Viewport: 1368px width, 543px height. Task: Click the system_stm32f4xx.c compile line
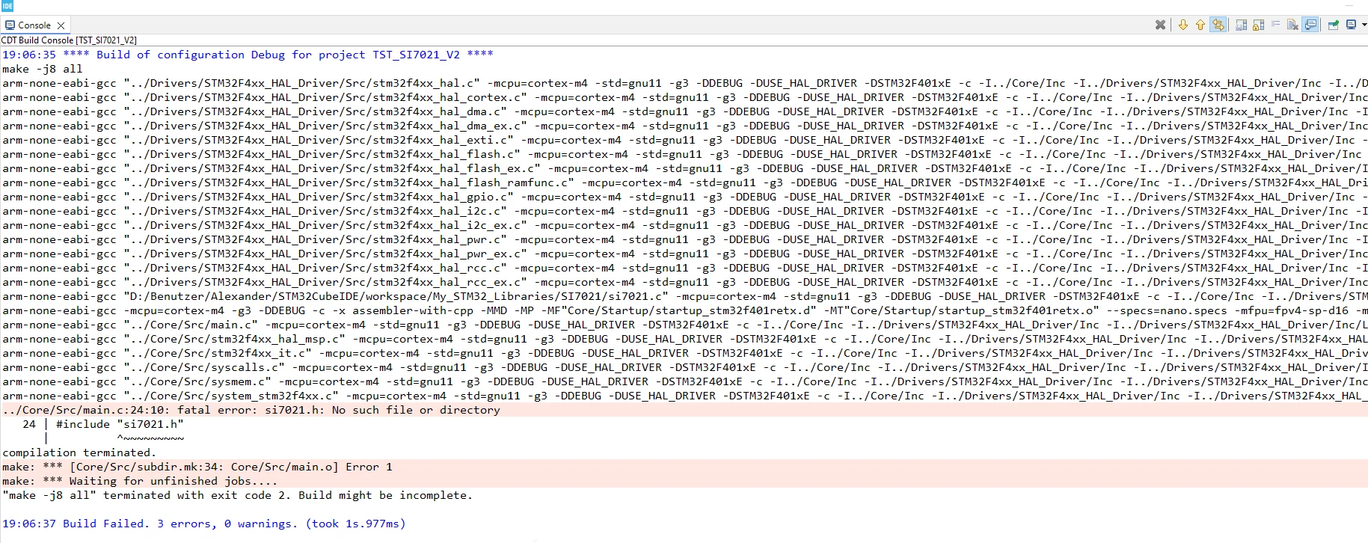pos(684,396)
